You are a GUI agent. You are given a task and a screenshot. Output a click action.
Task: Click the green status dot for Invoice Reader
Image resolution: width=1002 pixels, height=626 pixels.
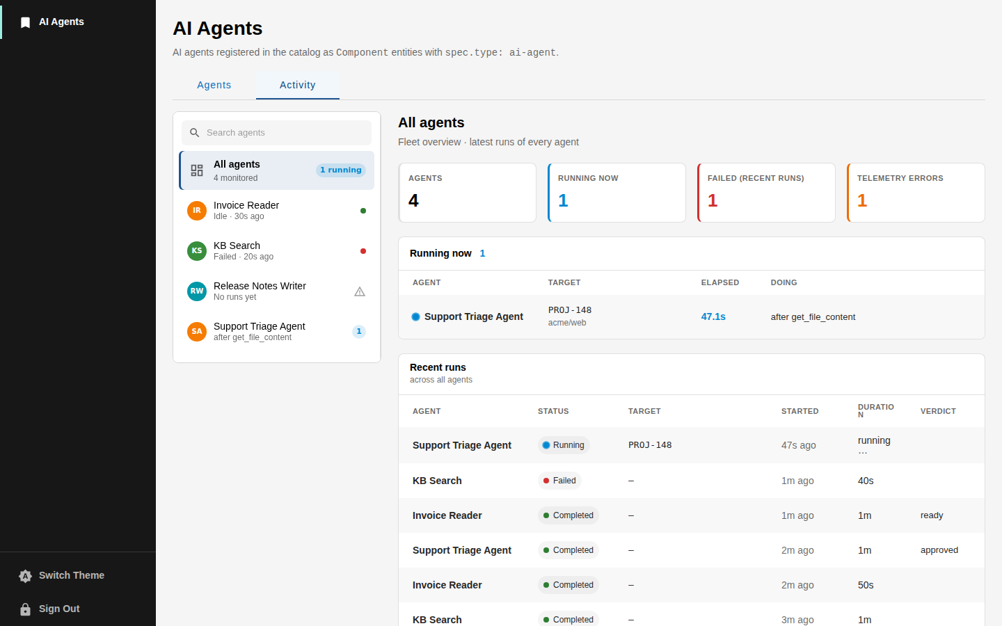[363, 211]
